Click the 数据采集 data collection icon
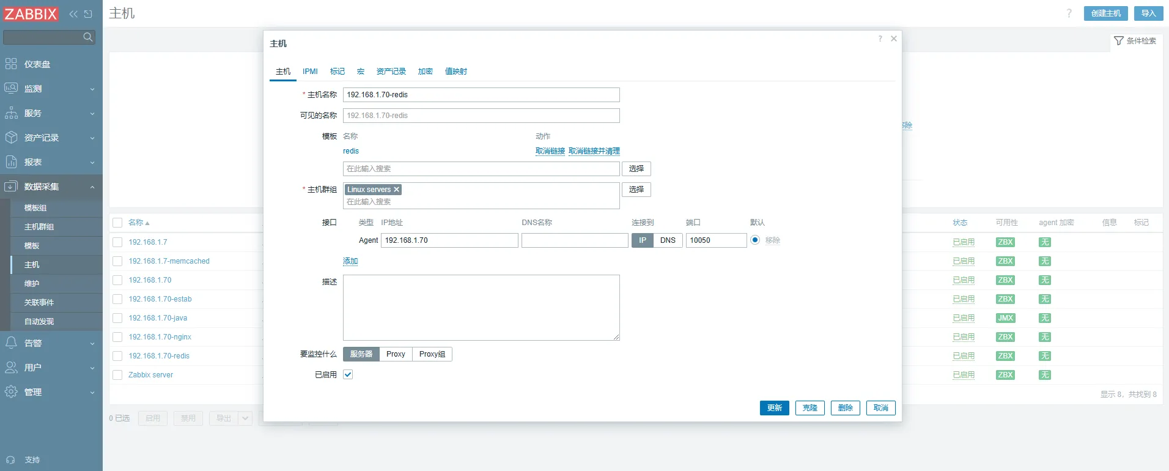The image size is (1169, 471). tap(11, 186)
